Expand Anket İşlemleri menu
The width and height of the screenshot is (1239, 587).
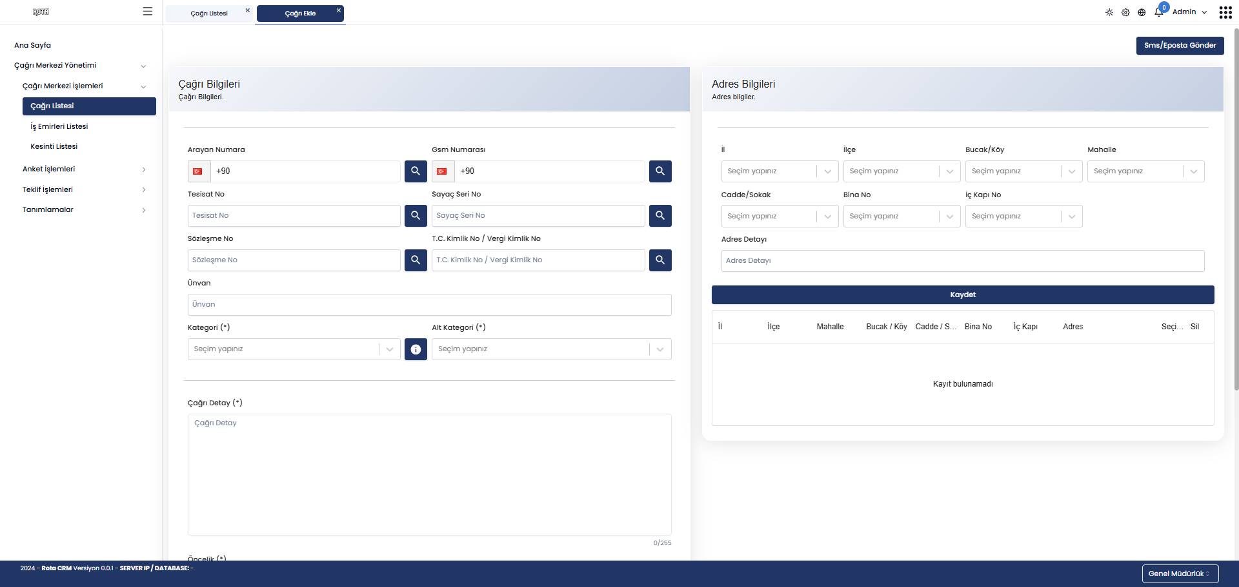tap(85, 169)
